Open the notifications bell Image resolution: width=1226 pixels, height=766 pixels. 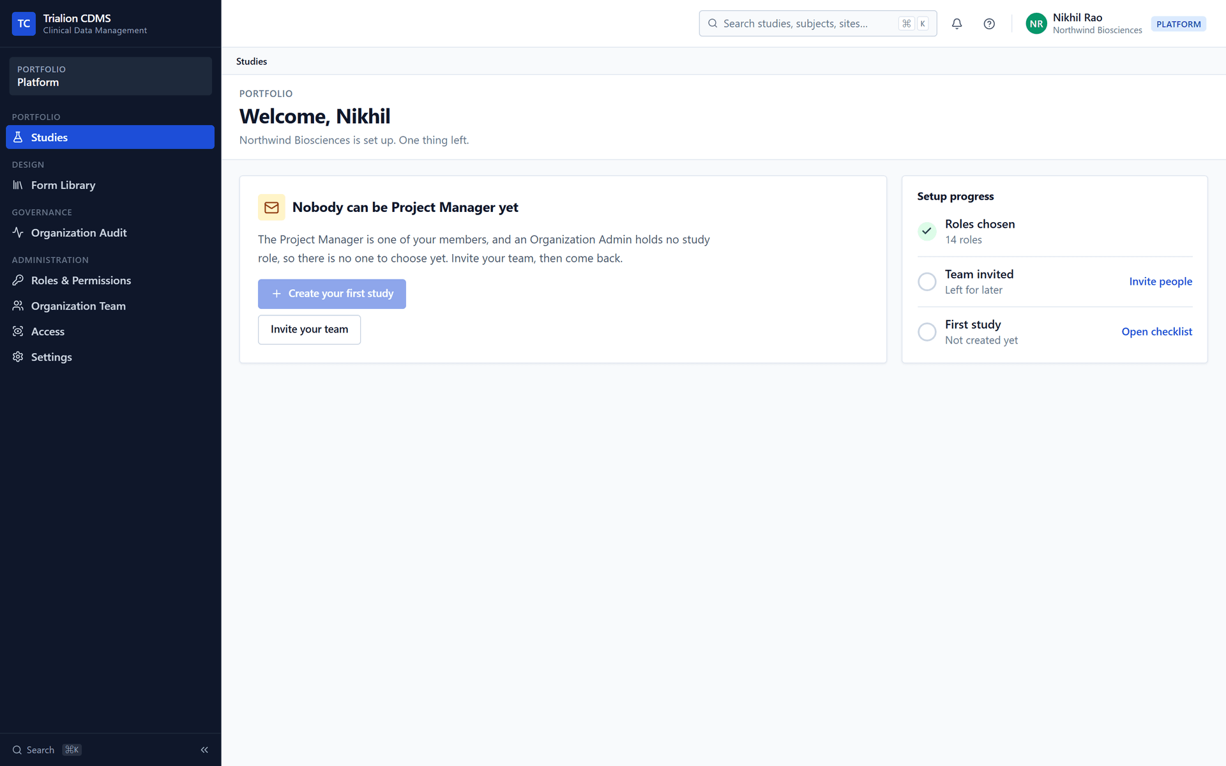(x=957, y=24)
